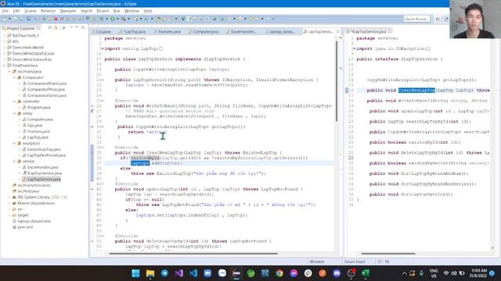Open the Source menu
Viewport: 501px width, 281px height.
pyautogui.click(x=31, y=11)
